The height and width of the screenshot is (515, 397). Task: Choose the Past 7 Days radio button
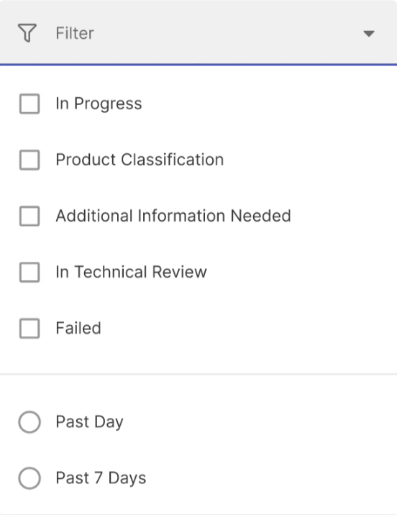coord(29,478)
